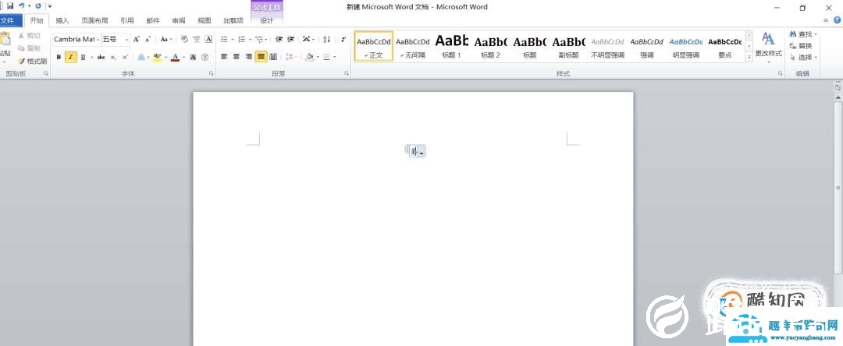Click the strikethrough text icon
This screenshot has width=843, height=346.
coord(101,57)
